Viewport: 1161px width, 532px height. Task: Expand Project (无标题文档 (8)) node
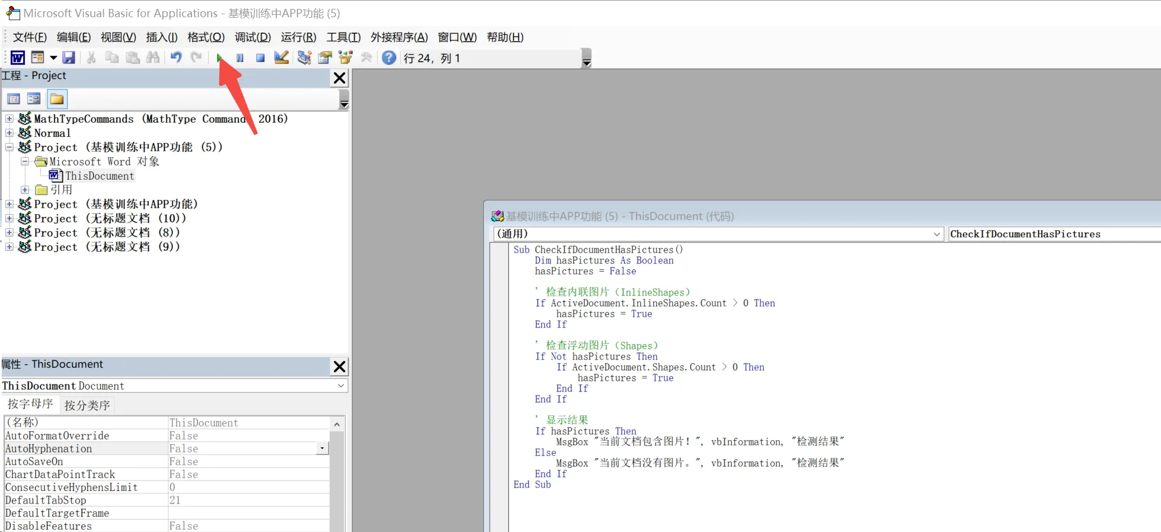[x=9, y=232]
